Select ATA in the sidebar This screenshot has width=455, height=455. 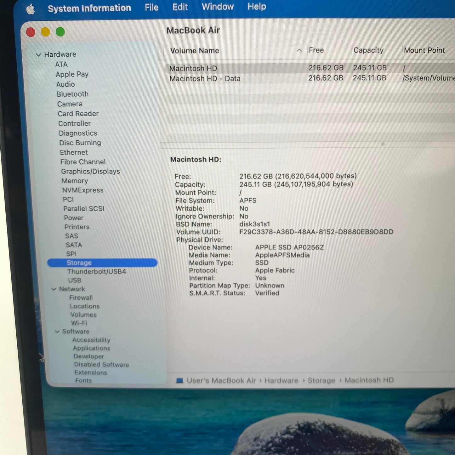pyautogui.click(x=61, y=65)
